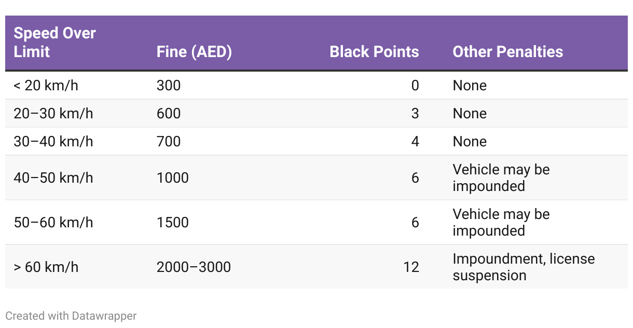Image resolution: width=633 pixels, height=328 pixels.
Task: Select the 1500 fine value
Action: (x=173, y=222)
